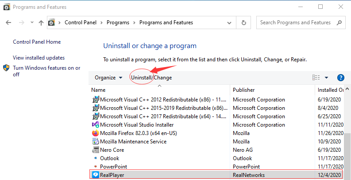The image size is (351, 180).
Task: Click the 6/25/2020 install date
Action: click(x=329, y=116)
